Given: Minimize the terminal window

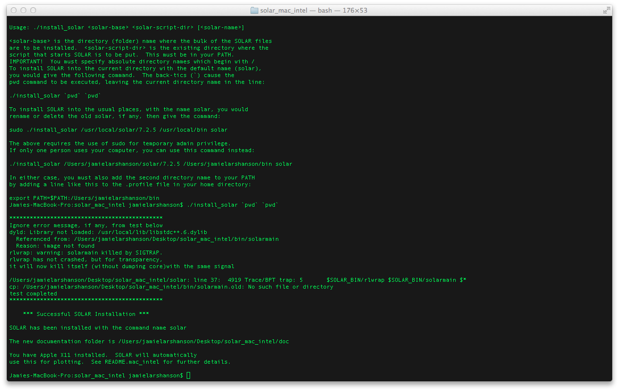Looking at the screenshot, I should point(23,10).
